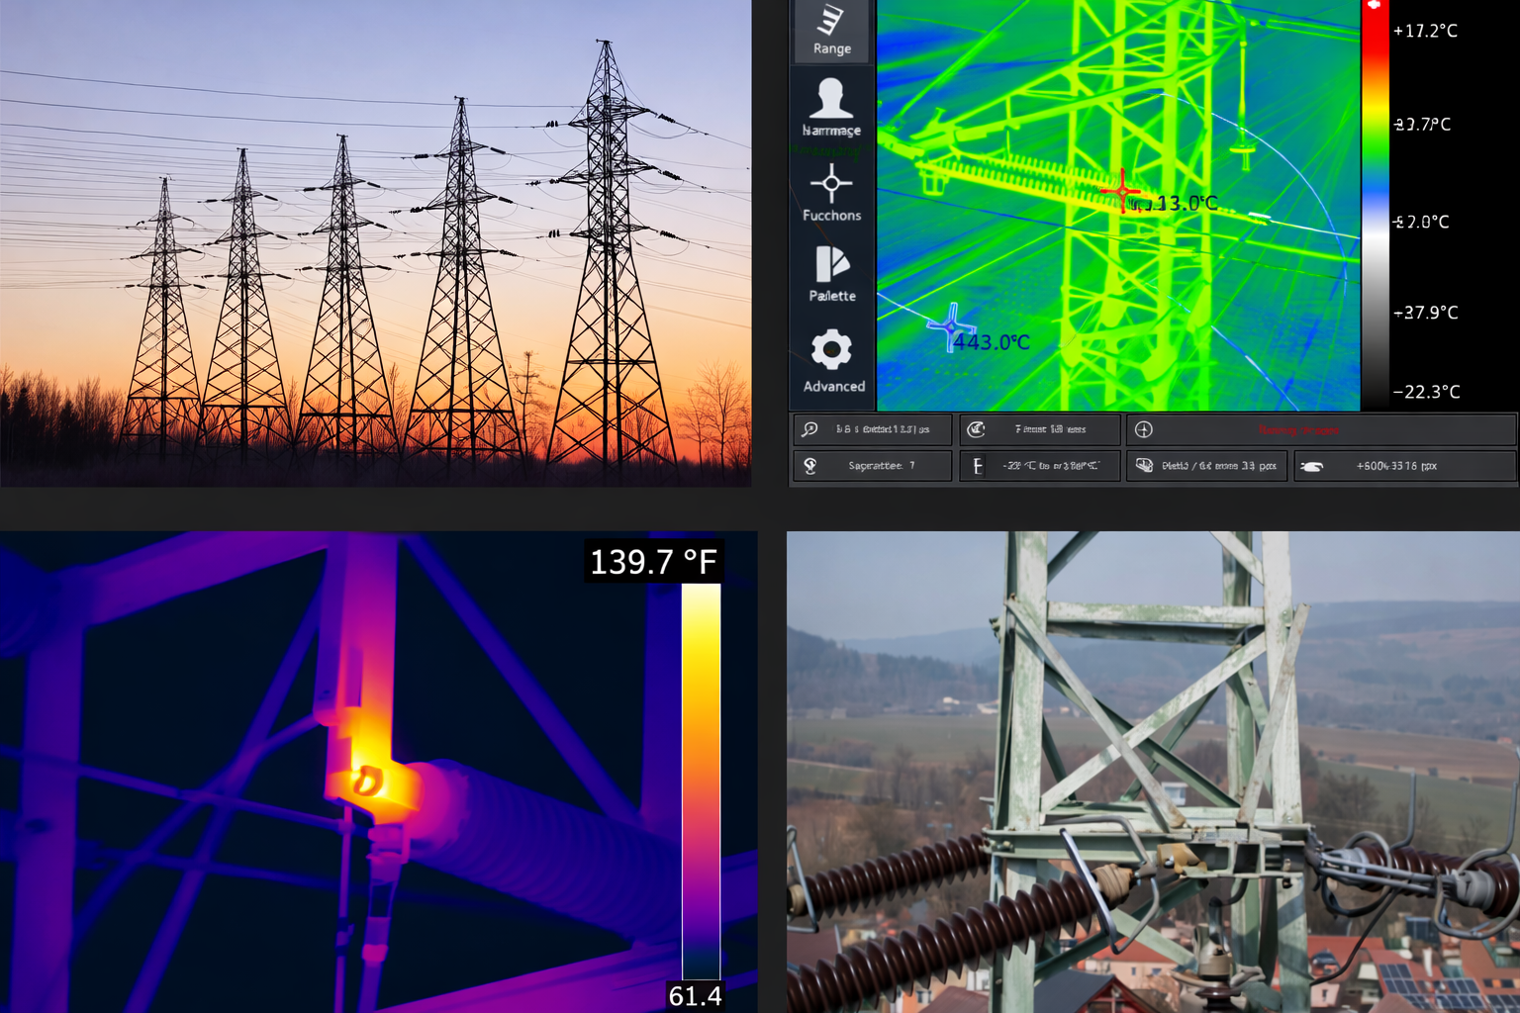Image resolution: width=1520 pixels, height=1013 pixels.
Task: Toggle the red spot measurement marker
Action: pos(1123,191)
